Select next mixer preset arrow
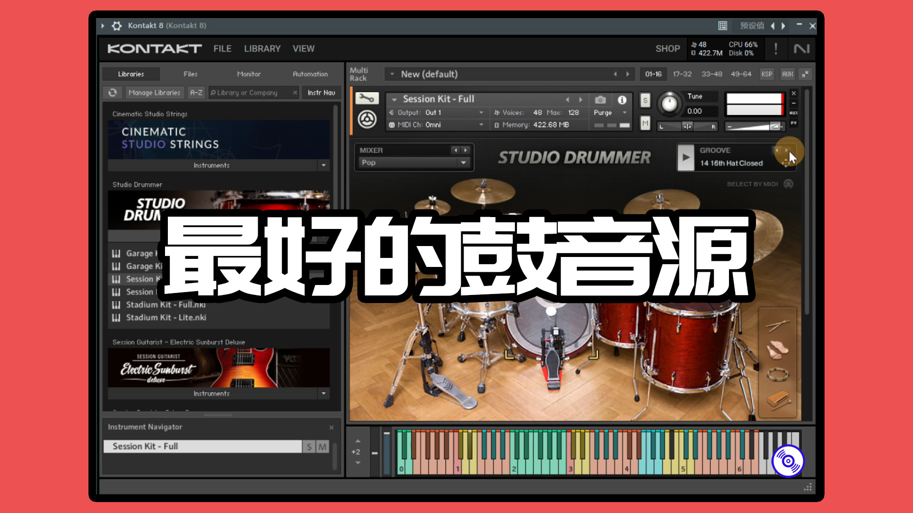The image size is (913, 513). pos(466,150)
